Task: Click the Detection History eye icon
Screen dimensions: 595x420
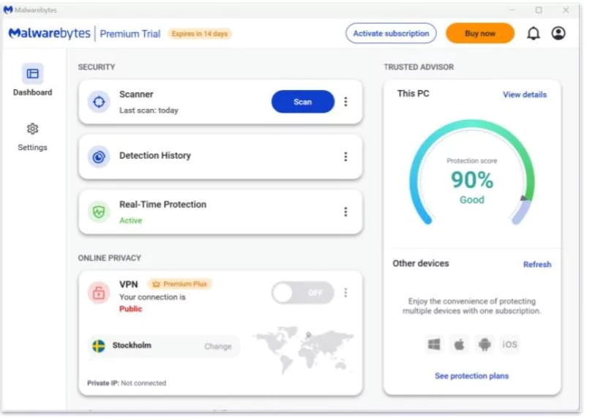Action: 99,157
